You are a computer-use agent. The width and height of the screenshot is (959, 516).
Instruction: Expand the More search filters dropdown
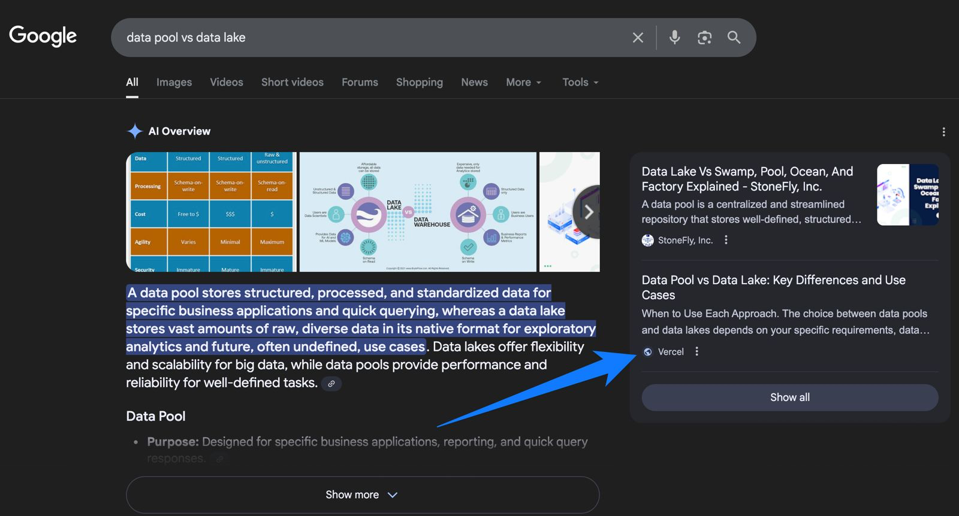click(523, 83)
